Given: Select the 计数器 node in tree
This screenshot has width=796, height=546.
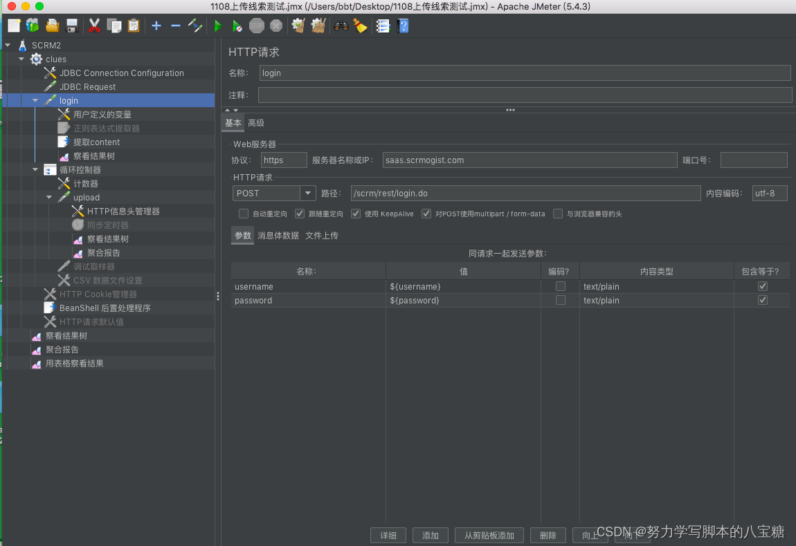Looking at the screenshot, I should 85,184.
